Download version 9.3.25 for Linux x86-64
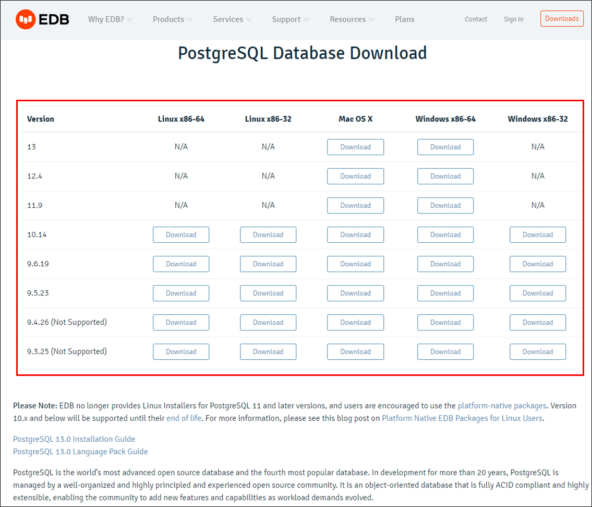Viewport: 592px width, 507px height. pos(181,351)
